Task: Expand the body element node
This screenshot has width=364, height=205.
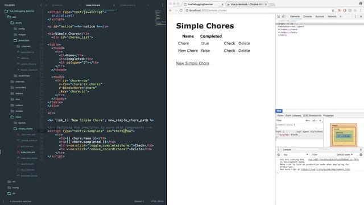Action: coord(279,32)
